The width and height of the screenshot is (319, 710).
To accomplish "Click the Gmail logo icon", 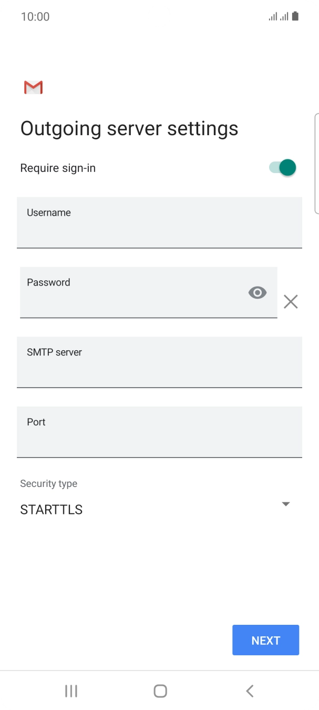I will coord(33,87).
